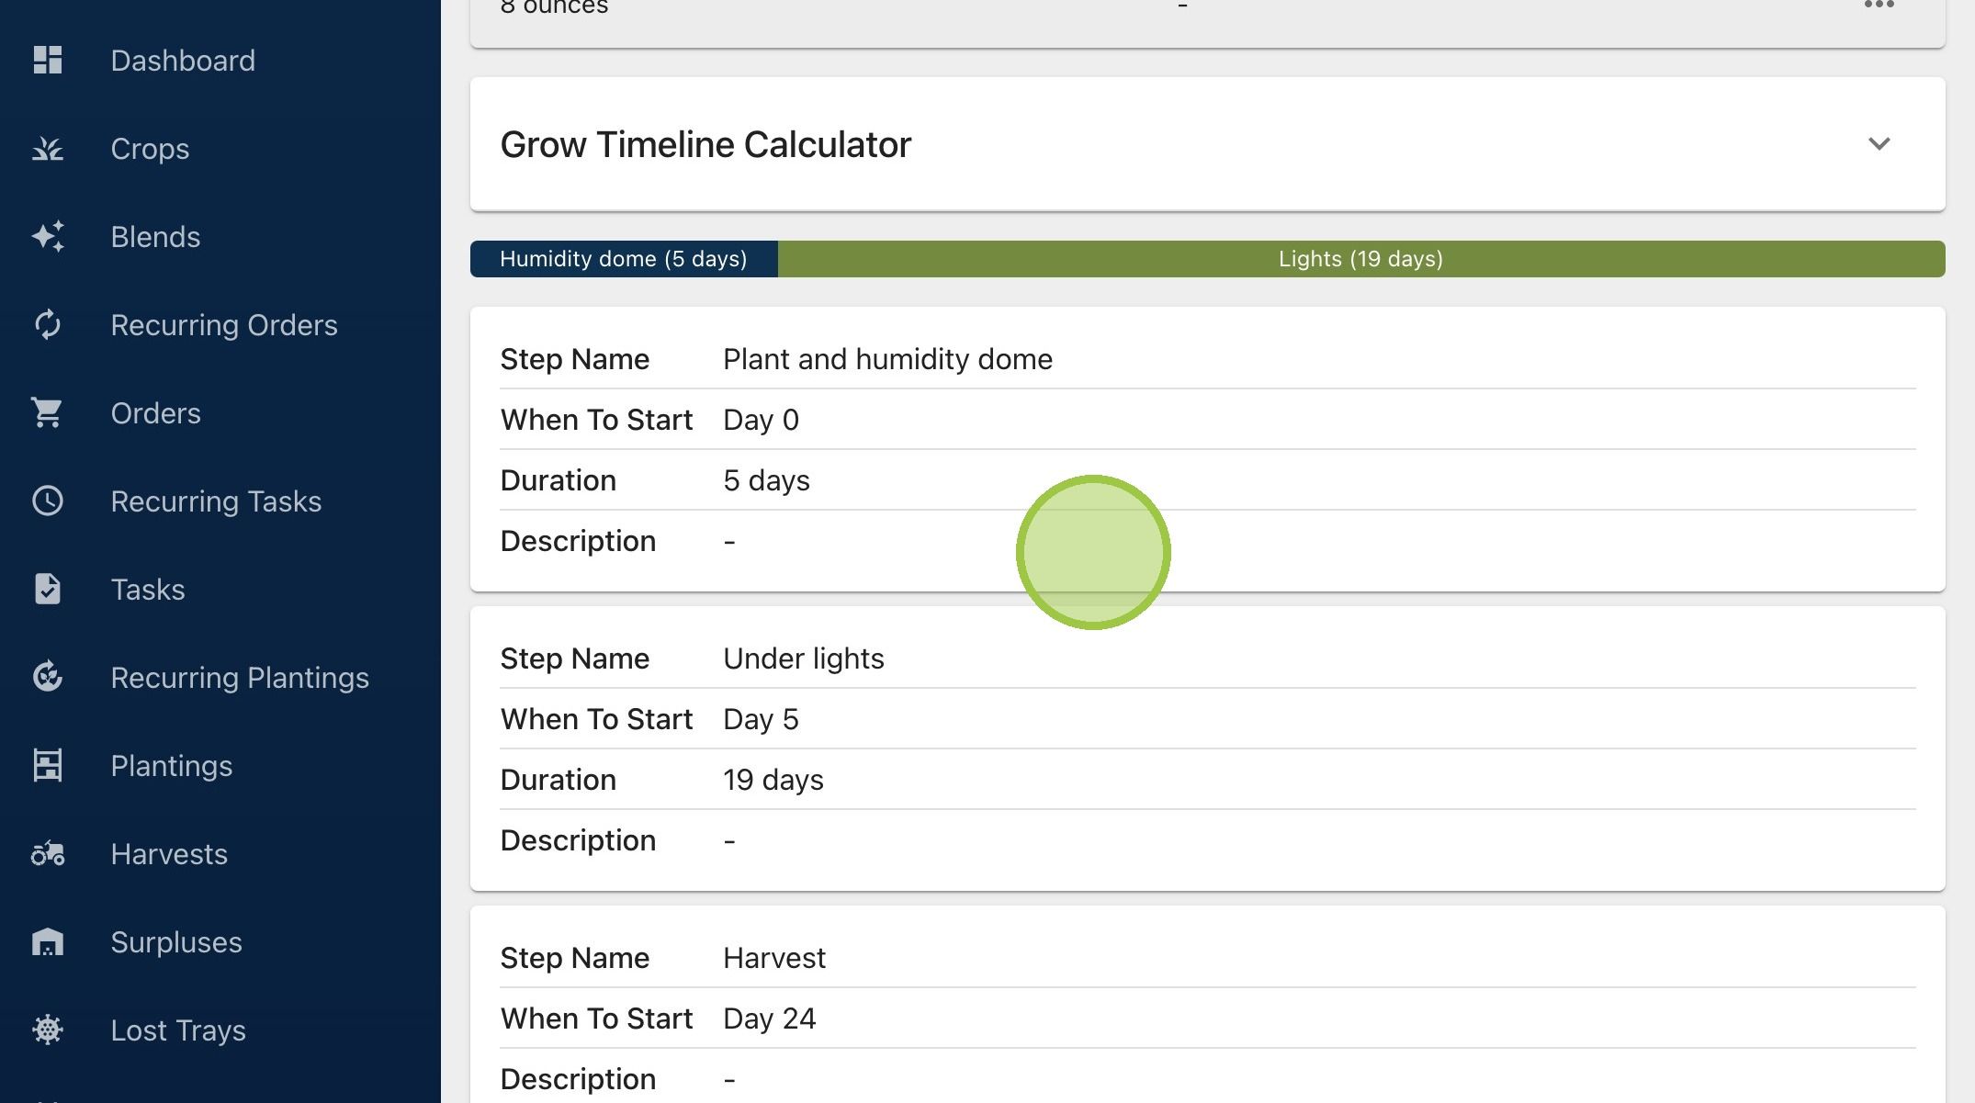This screenshot has height=1103, width=1975.
Task: Click the Plantings shelf icon
Action: 48,765
